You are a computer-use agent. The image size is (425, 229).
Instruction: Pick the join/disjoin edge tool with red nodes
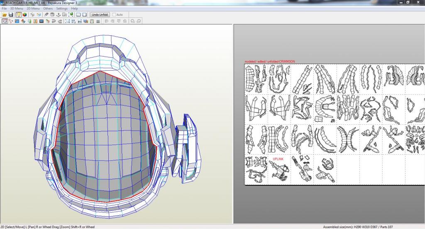11,21
